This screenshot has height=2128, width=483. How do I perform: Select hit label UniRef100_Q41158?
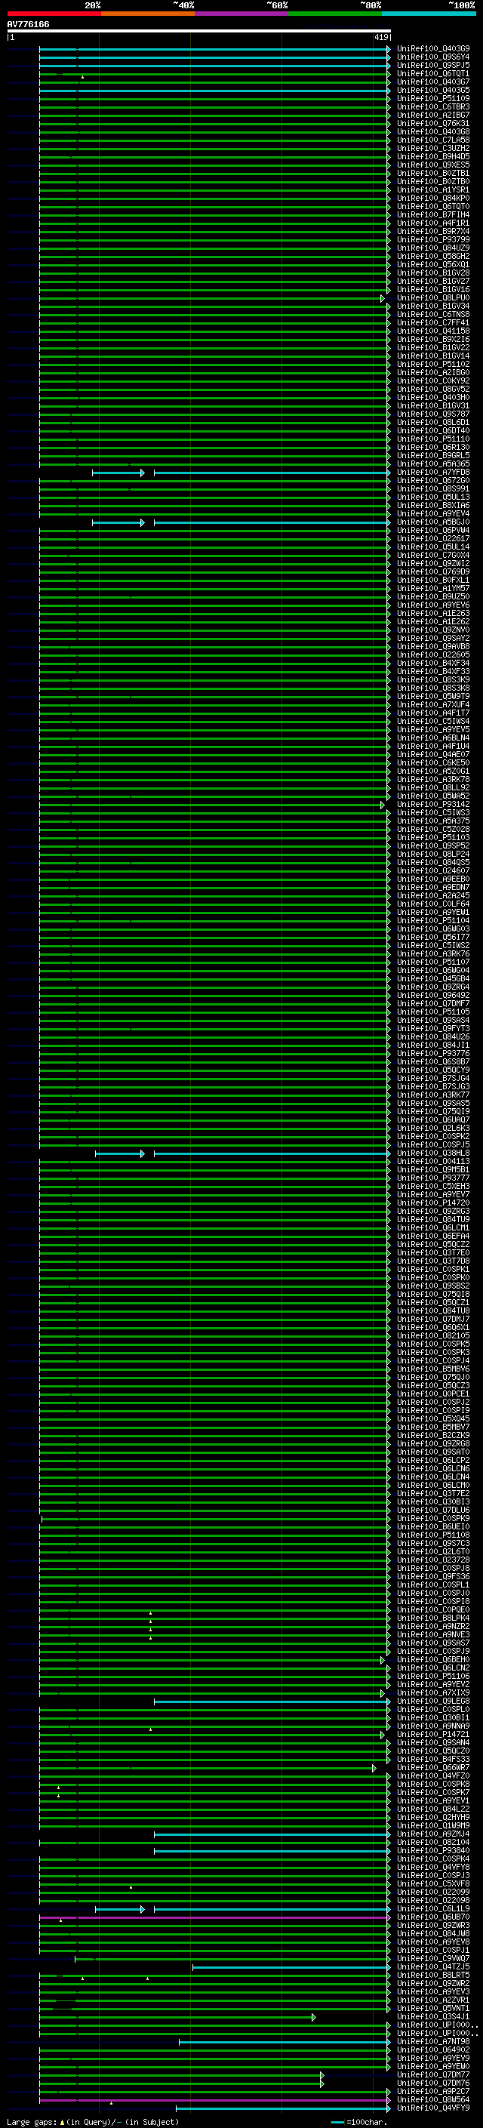coord(433,331)
